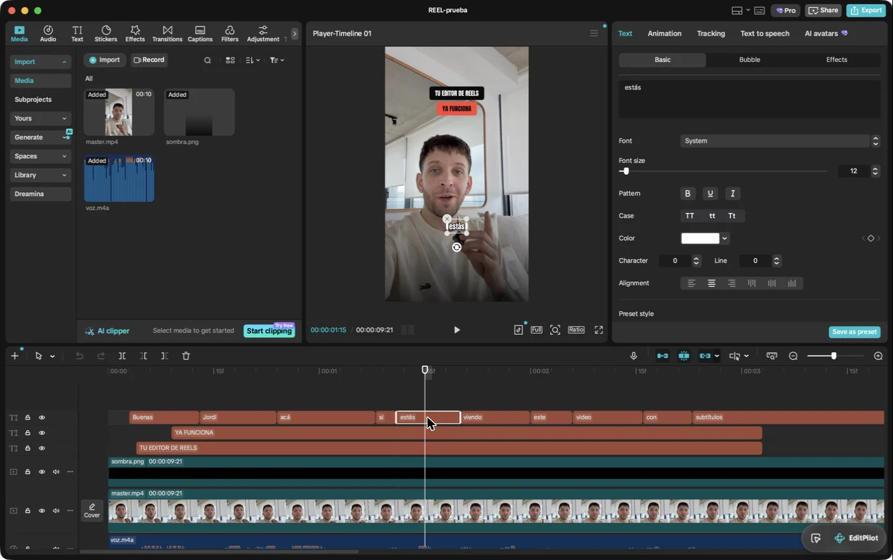The image size is (893, 560).
Task: Open the Text to speech tab
Action: pos(765,34)
